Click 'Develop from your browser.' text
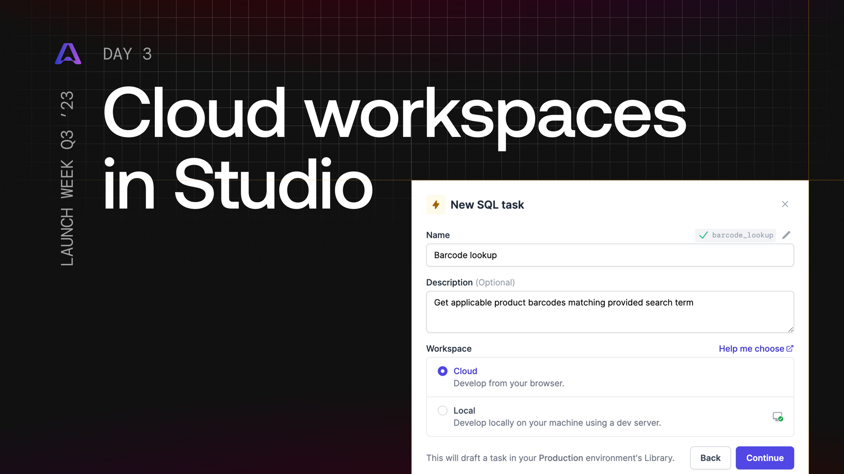This screenshot has width=844, height=474. point(509,383)
